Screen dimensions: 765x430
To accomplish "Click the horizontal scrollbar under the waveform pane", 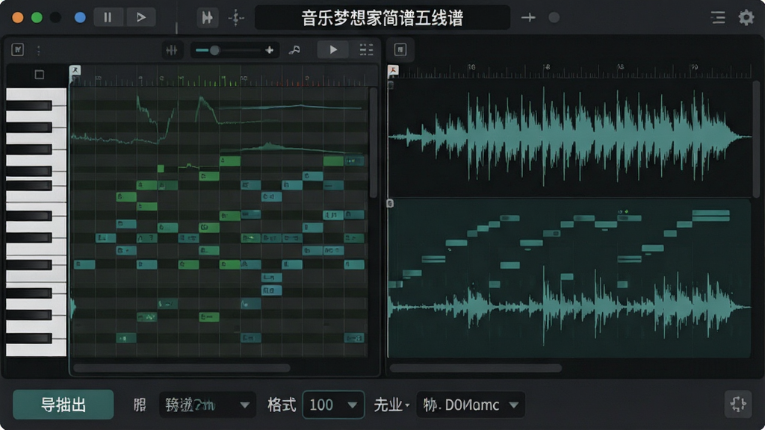I will pyautogui.click(x=476, y=368).
